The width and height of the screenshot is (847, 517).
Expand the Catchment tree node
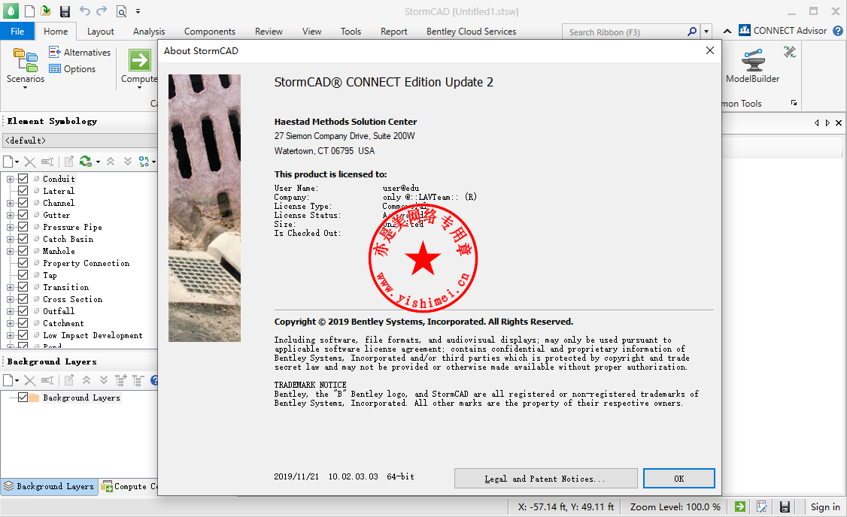click(x=10, y=324)
